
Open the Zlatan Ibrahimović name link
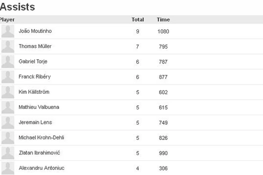click(x=39, y=153)
